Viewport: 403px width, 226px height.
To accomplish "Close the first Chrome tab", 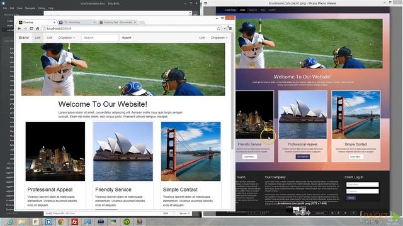I will pos(54,23).
